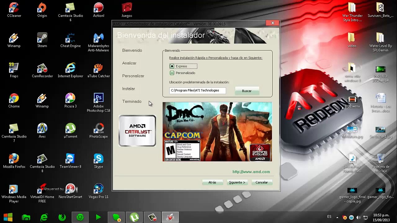Select the Camtasia Studio 6 shortcut
The image size is (397, 223).
tap(70, 12)
